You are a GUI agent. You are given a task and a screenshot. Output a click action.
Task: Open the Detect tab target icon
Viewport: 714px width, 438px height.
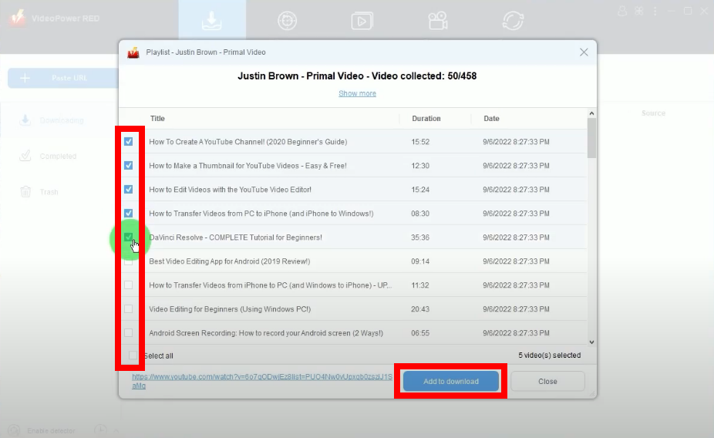click(x=288, y=21)
